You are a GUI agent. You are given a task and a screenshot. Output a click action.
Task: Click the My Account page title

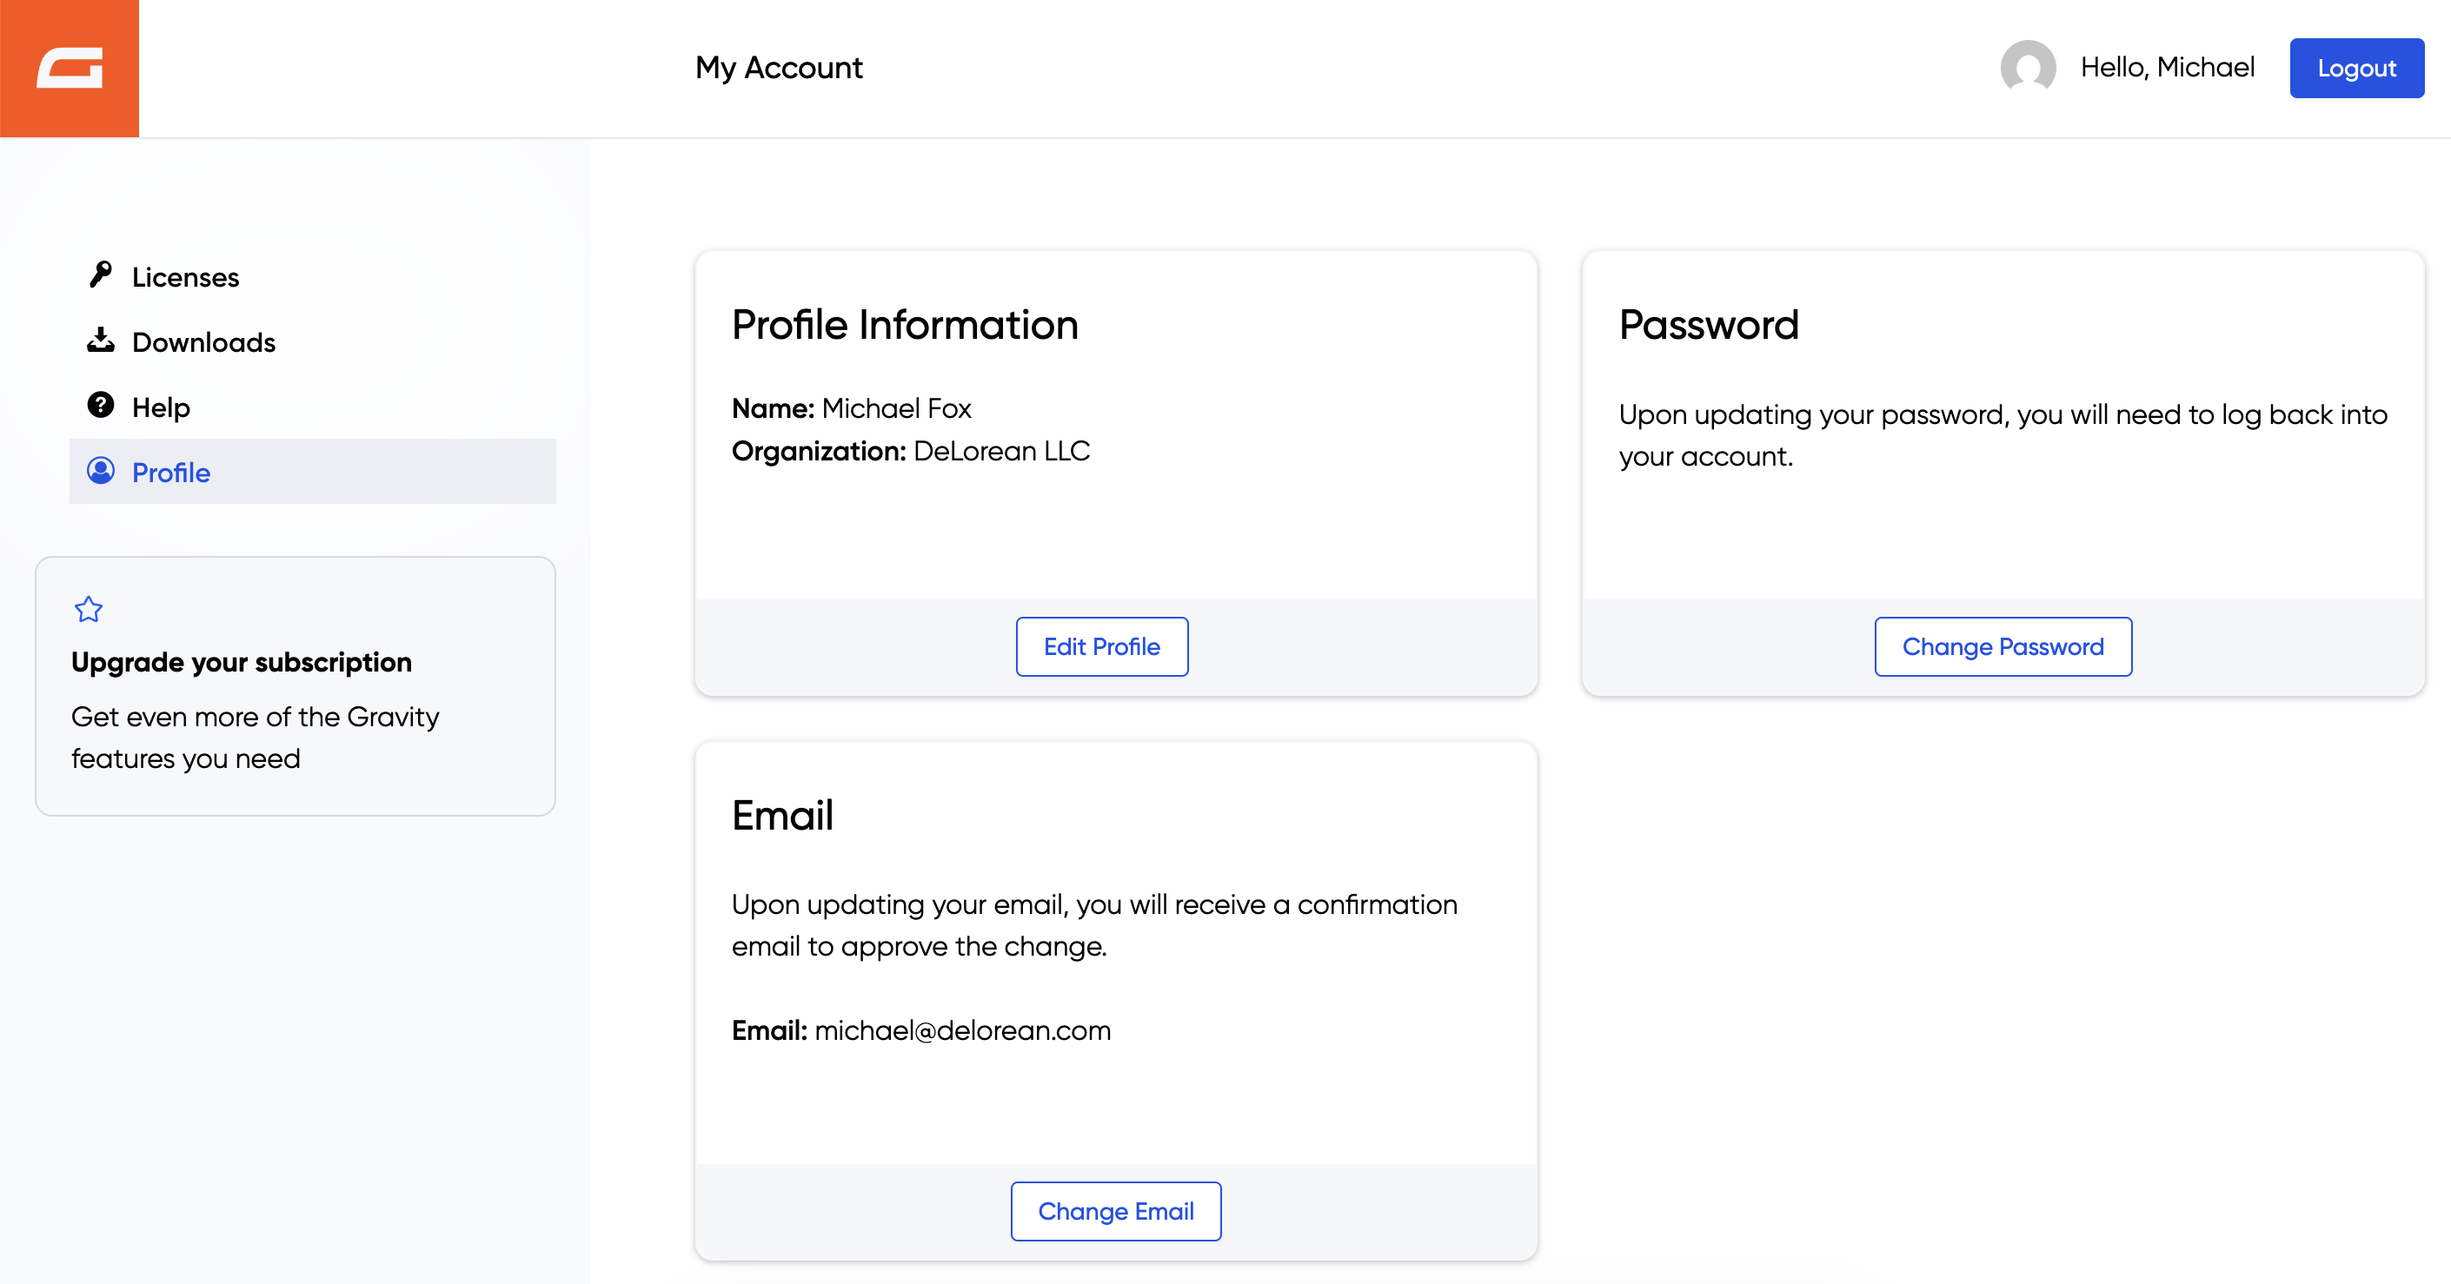tap(778, 69)
